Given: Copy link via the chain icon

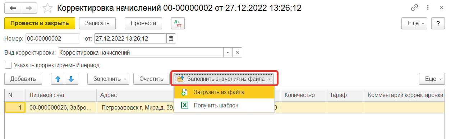Looking at the screenshot, I should coord(414,8).
